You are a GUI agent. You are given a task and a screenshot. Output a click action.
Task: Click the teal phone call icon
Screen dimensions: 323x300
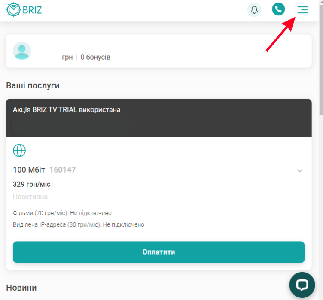tap(278, 9)
